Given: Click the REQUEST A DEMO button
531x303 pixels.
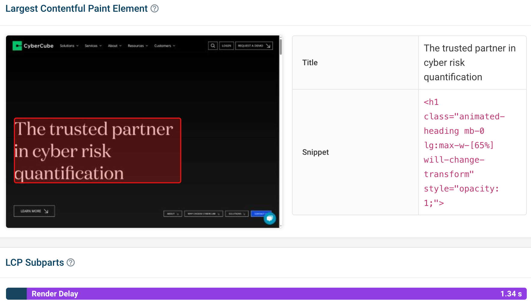Looking at the screenshot, I should click(254, 46).
